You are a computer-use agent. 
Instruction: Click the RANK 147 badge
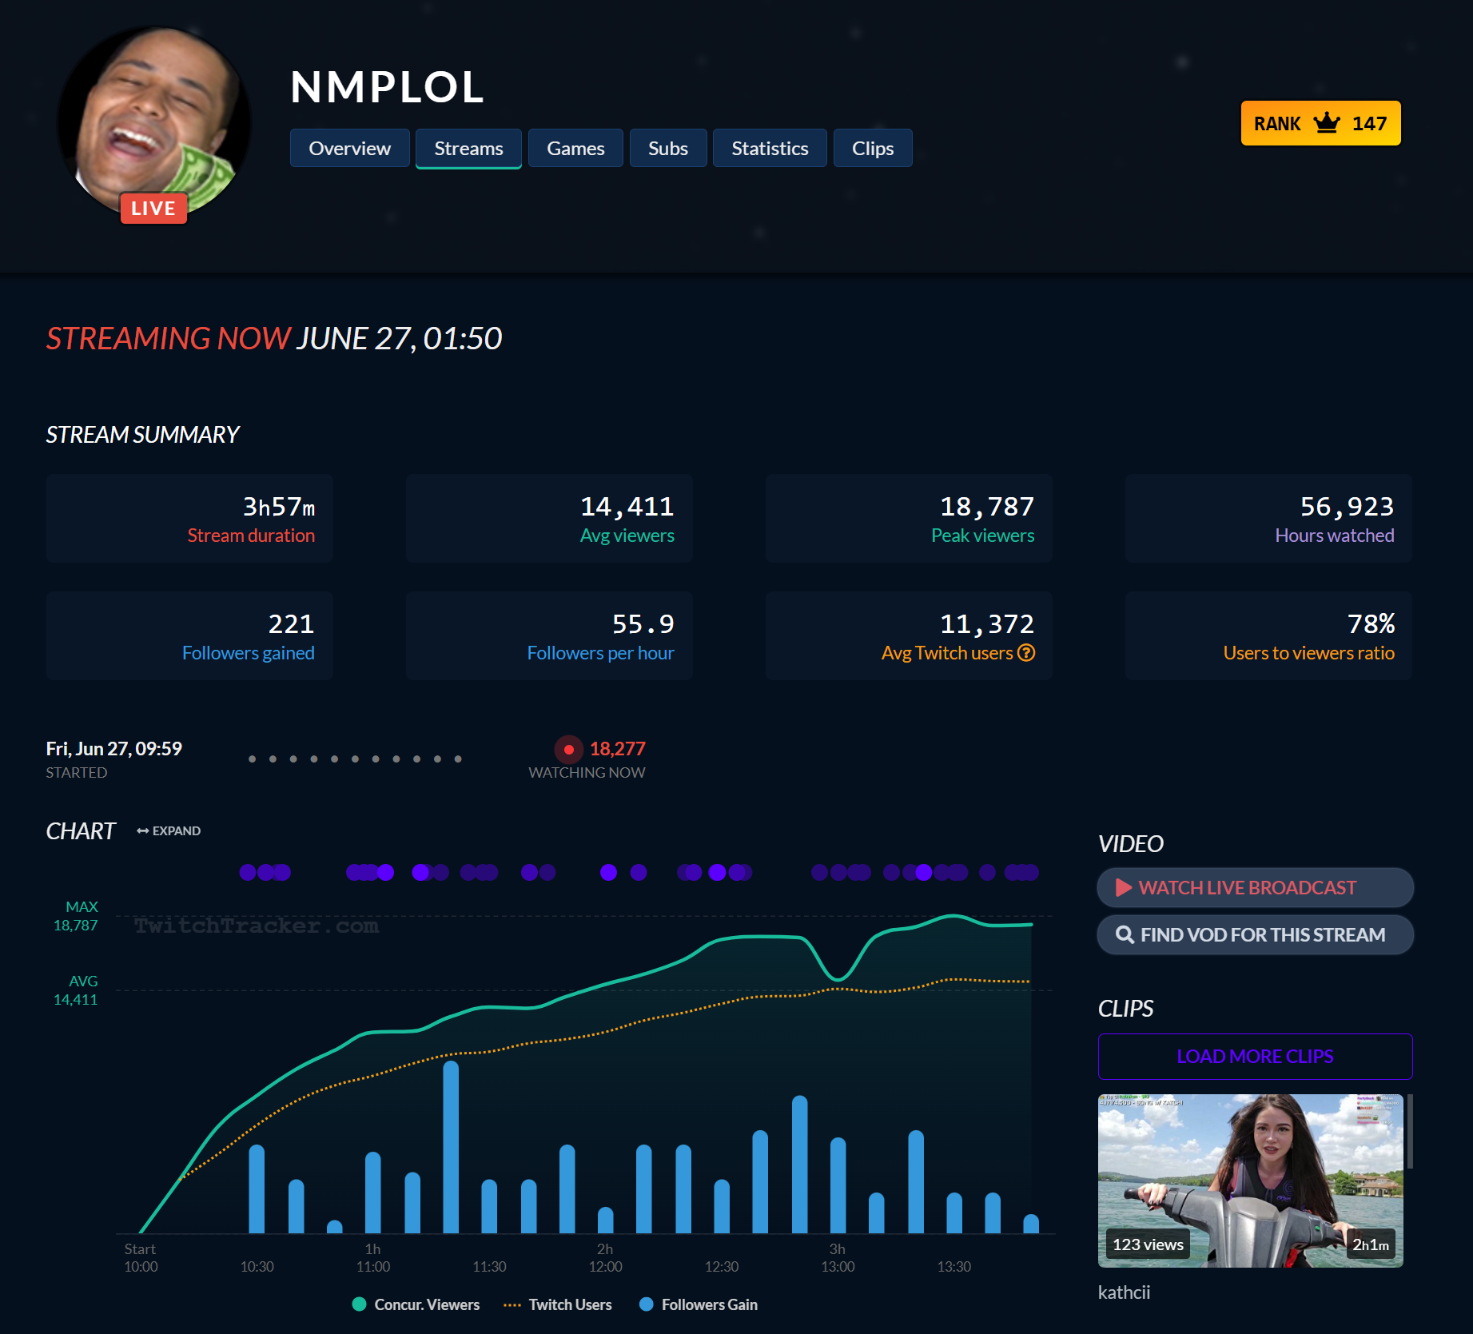[x=1320, y=123]
